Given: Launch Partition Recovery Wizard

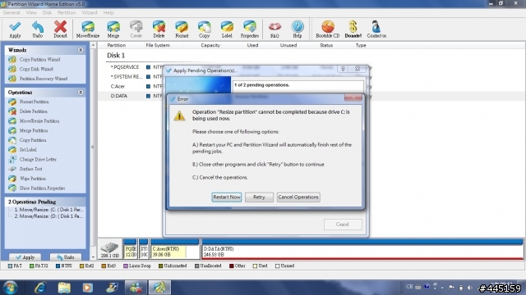Looking at the screenshot, I should pos(43,79).
